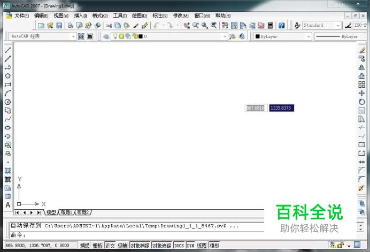The height and width of the screenshot is (252, 370).
Task: Click the Save icon in toolbar
Action: point(59,26)
